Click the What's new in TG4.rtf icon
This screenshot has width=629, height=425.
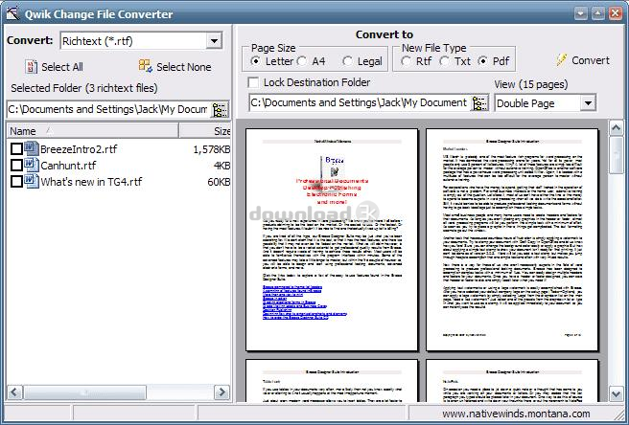coord(31,181)
